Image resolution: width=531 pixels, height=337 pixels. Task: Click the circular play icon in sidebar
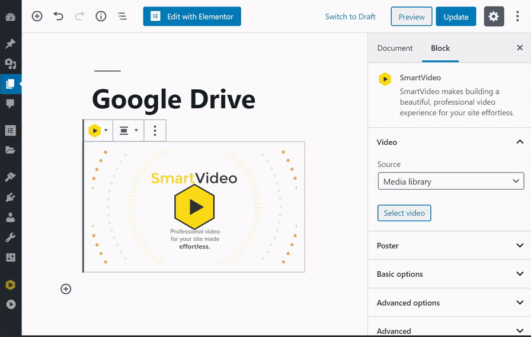click(x=11, y=304)
